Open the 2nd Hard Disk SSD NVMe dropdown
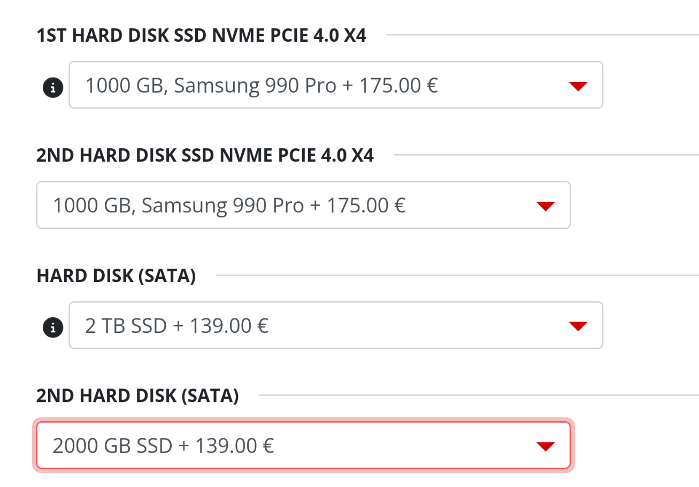The width and height of the screenshot is (699, 487). point(303,205)
